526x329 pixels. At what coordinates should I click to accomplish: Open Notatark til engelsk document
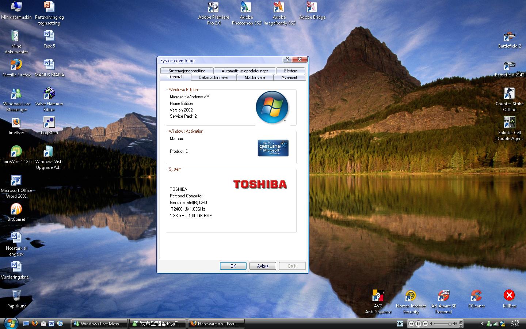[x=16, y=244]
